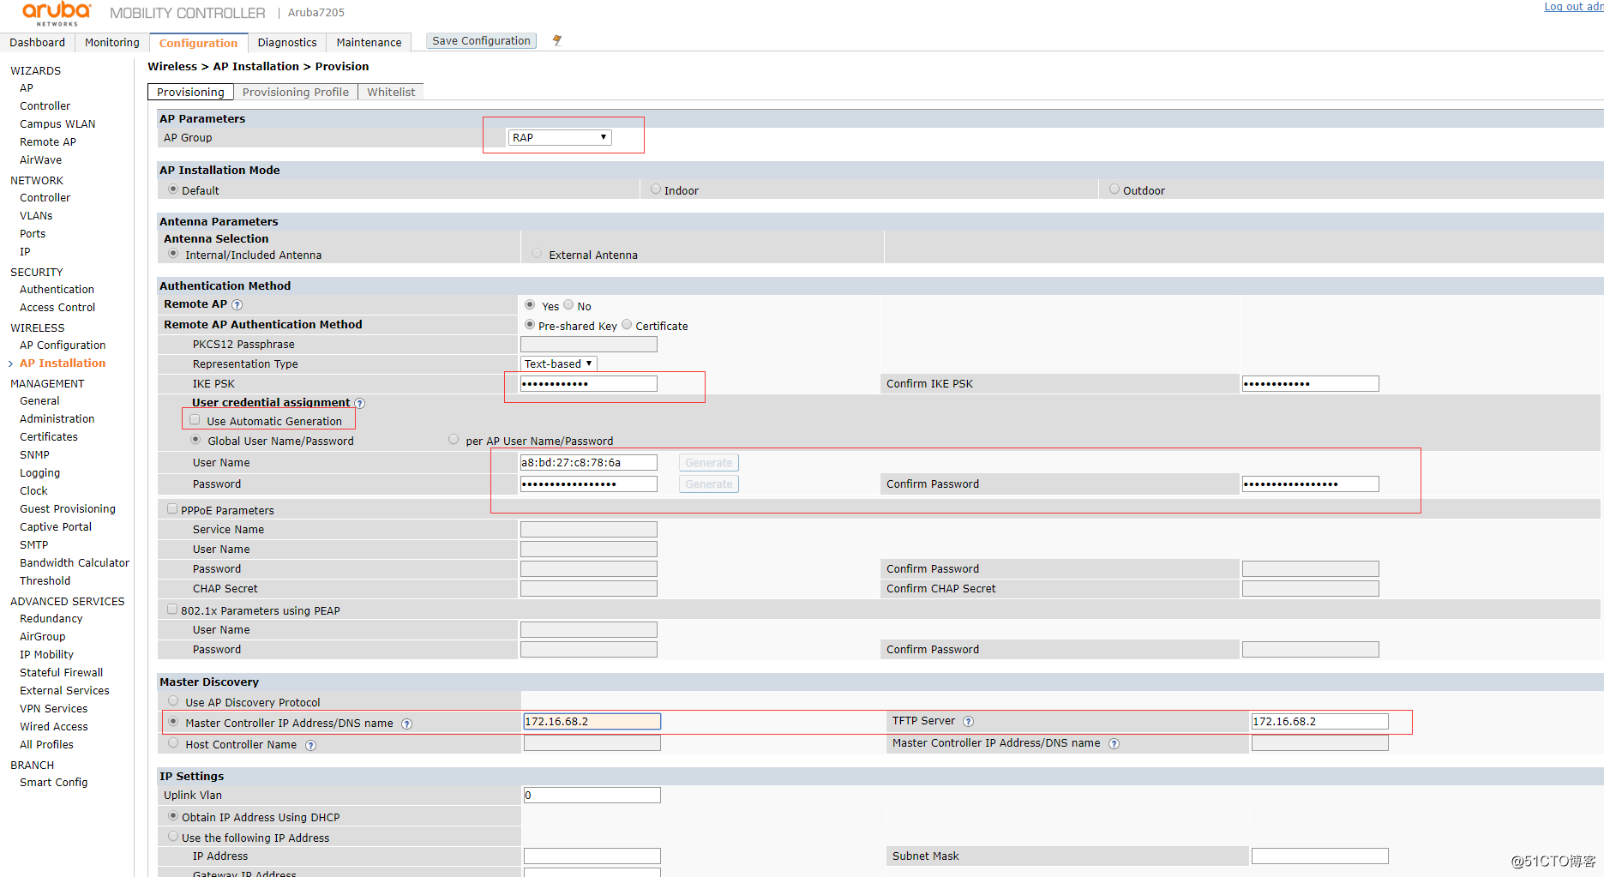
Task: Open Ports under Network
Action: tap(33, 234)
